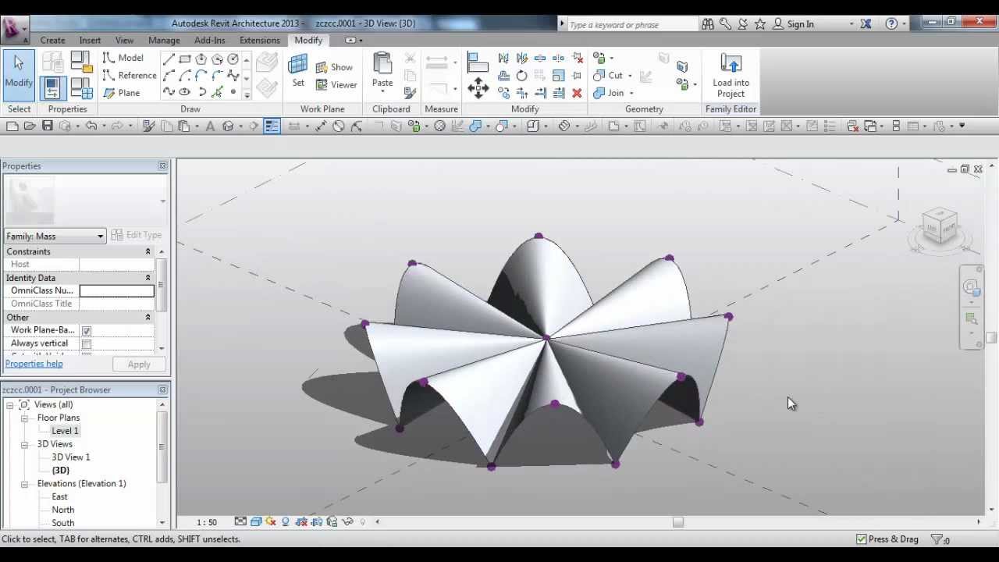
Task: Expand the Draw gallery more arrow
Action: pyautogui.click(x=247, y=94)
